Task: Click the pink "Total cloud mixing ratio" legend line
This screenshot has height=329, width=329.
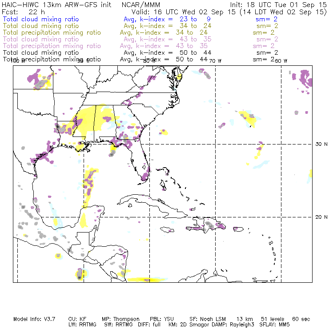Action: pyautogui.click(x=41, y=39)
